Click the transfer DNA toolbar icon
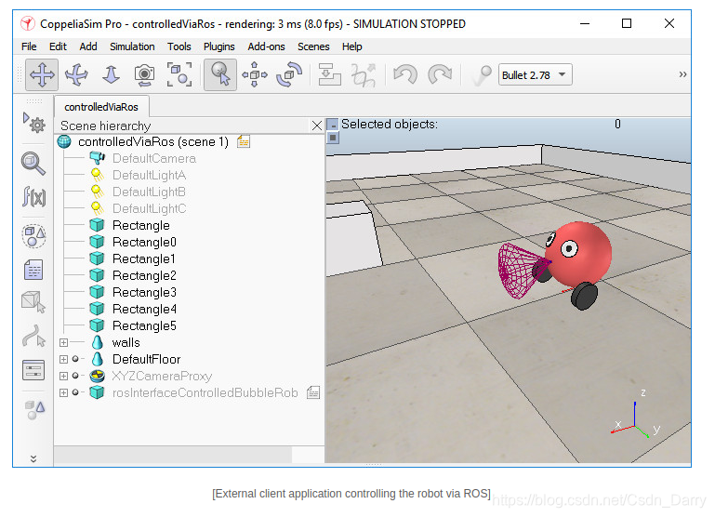The image size is (715, 517). pos(364,74)
